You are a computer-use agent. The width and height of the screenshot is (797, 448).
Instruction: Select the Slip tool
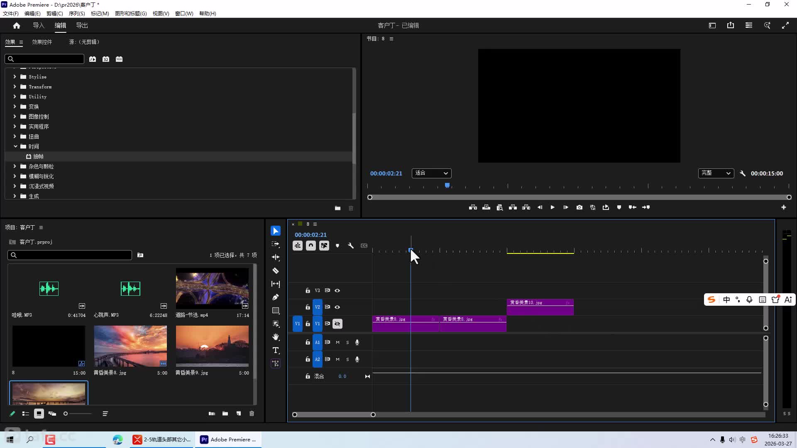click(276, 284)
